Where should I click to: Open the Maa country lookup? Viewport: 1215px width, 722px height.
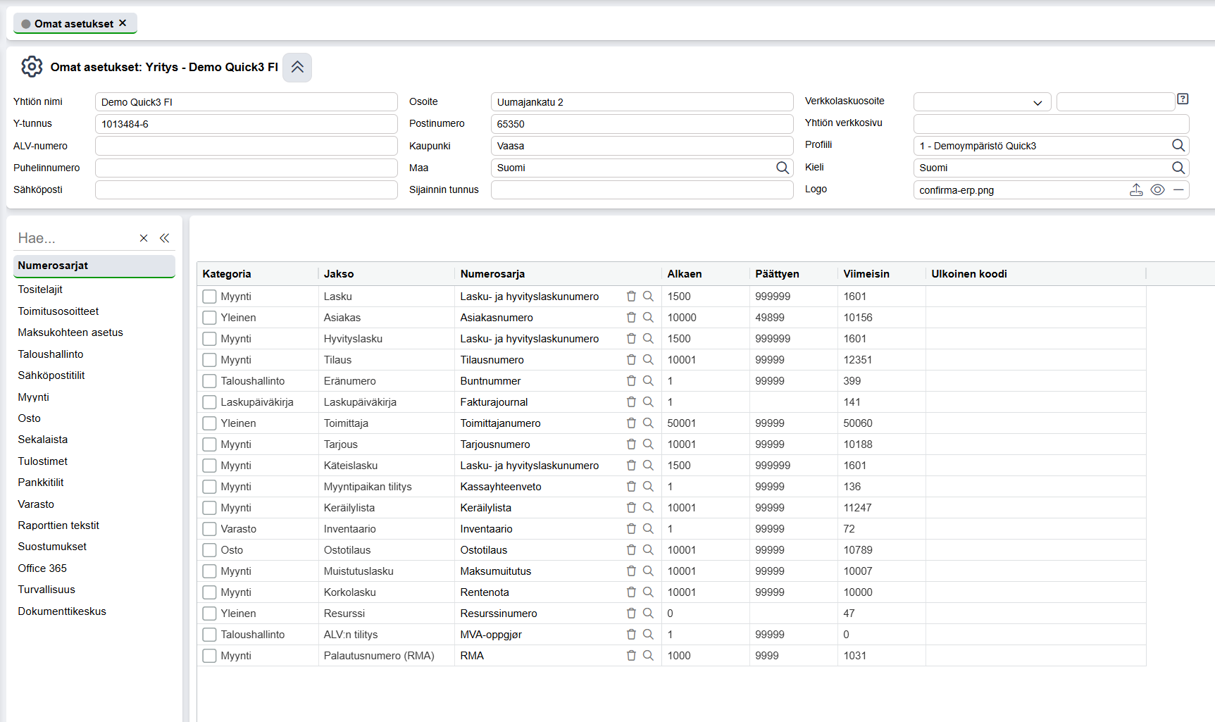click(x=782, y=168)
